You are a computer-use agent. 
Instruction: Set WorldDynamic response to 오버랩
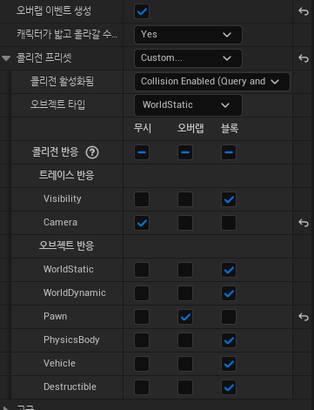(x=185, y=293)
